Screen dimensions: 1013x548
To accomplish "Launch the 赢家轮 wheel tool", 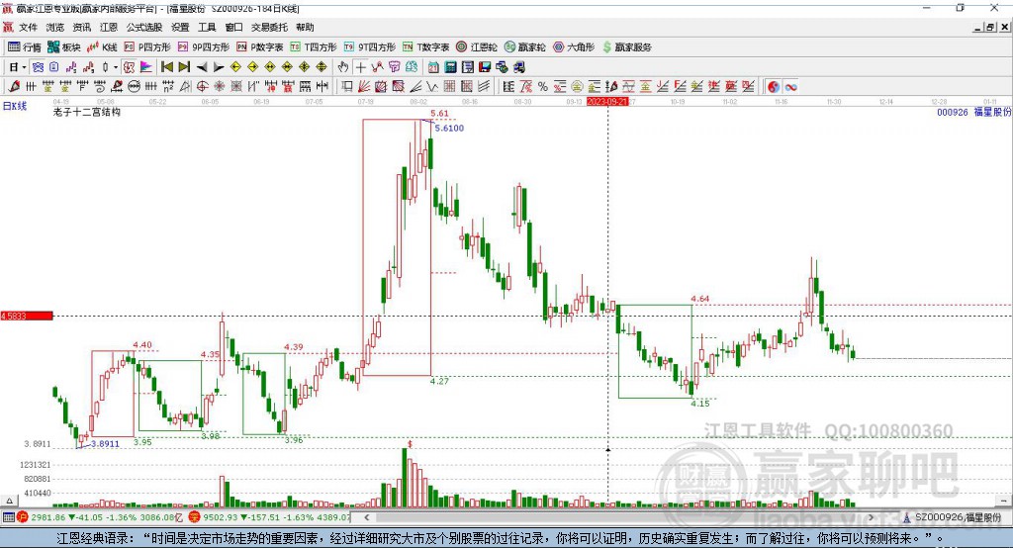I will pos(524,47).
